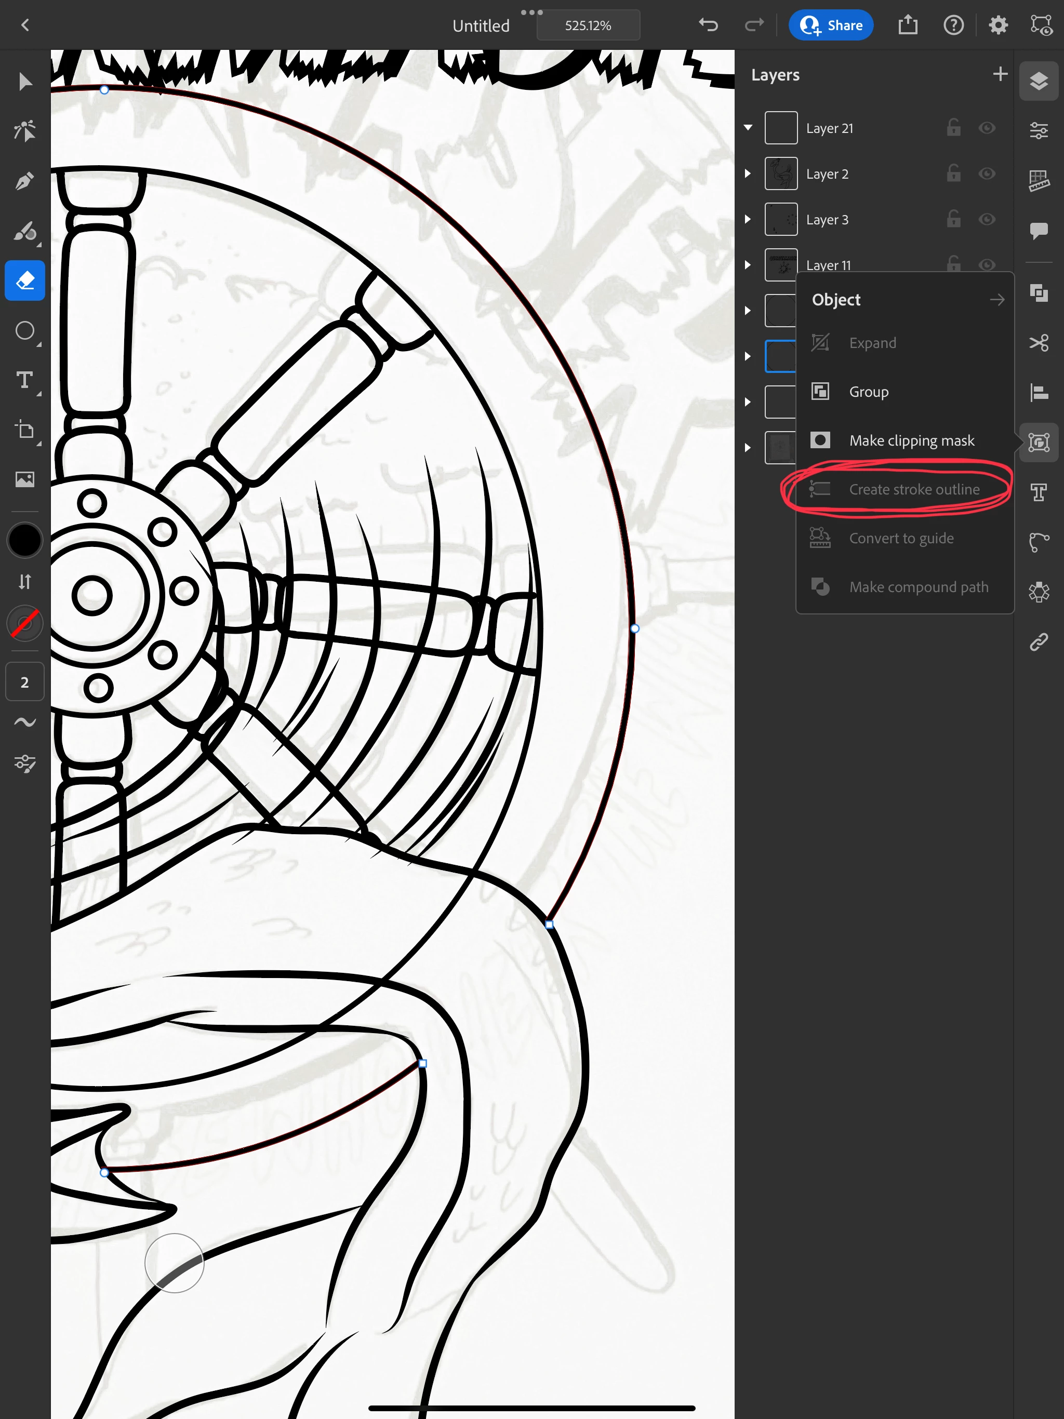The height and width of the screenshot is (1419, 1064).
Task: Choose Make clipping mask menu item
Action: (x=911, y=440)
